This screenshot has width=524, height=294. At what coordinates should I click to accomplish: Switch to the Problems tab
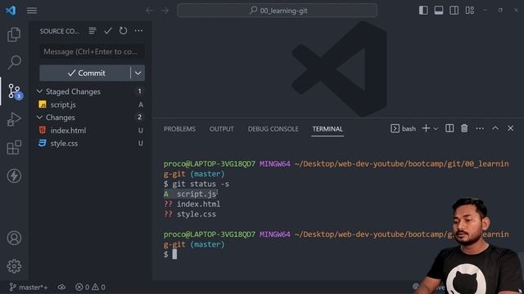pyautogui.click(x=179, y=129)
